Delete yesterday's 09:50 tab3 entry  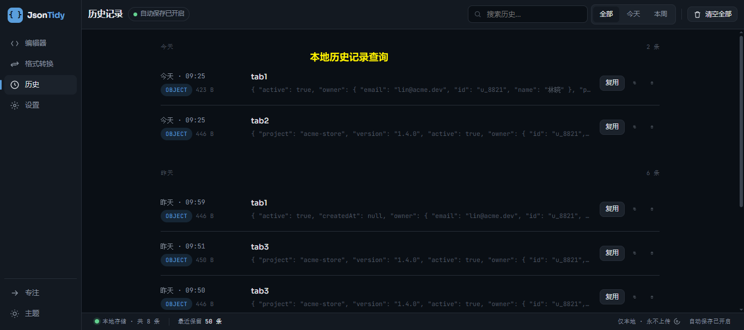pos(652,297)
